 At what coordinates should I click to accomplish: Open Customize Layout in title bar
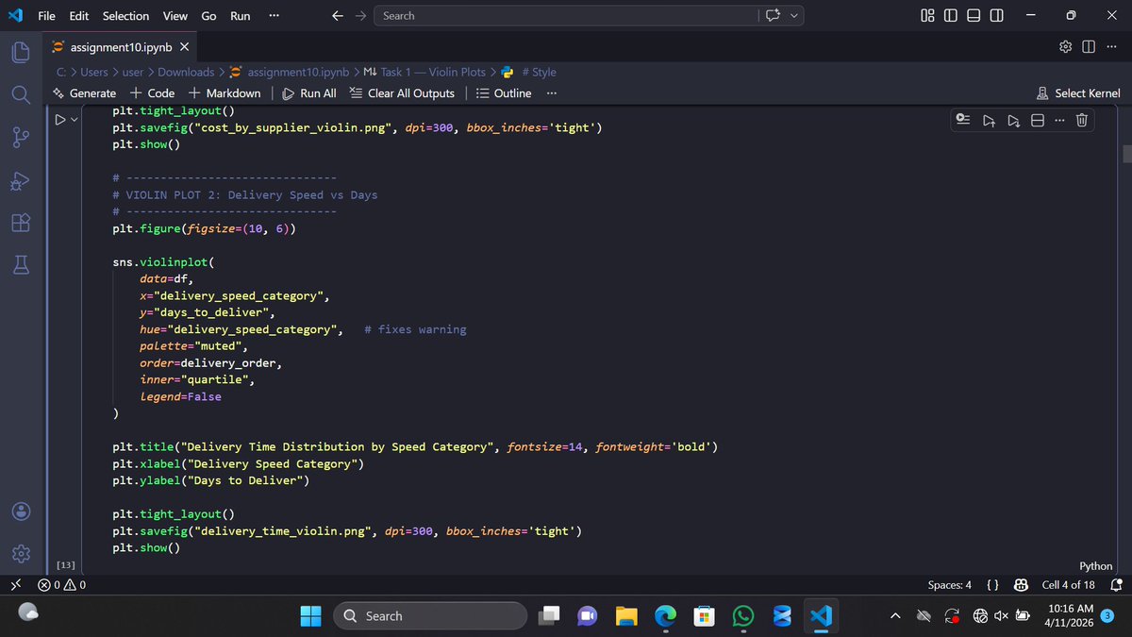pos(926,15)
